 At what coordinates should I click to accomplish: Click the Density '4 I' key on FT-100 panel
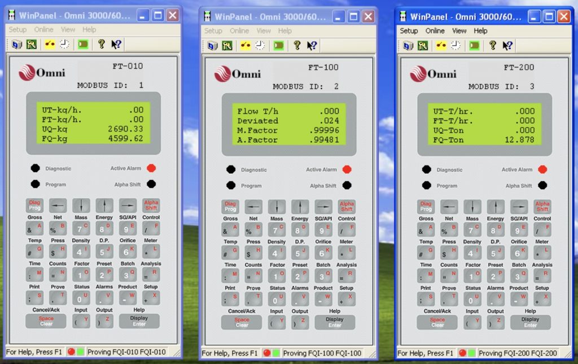(x=277, y=253)
